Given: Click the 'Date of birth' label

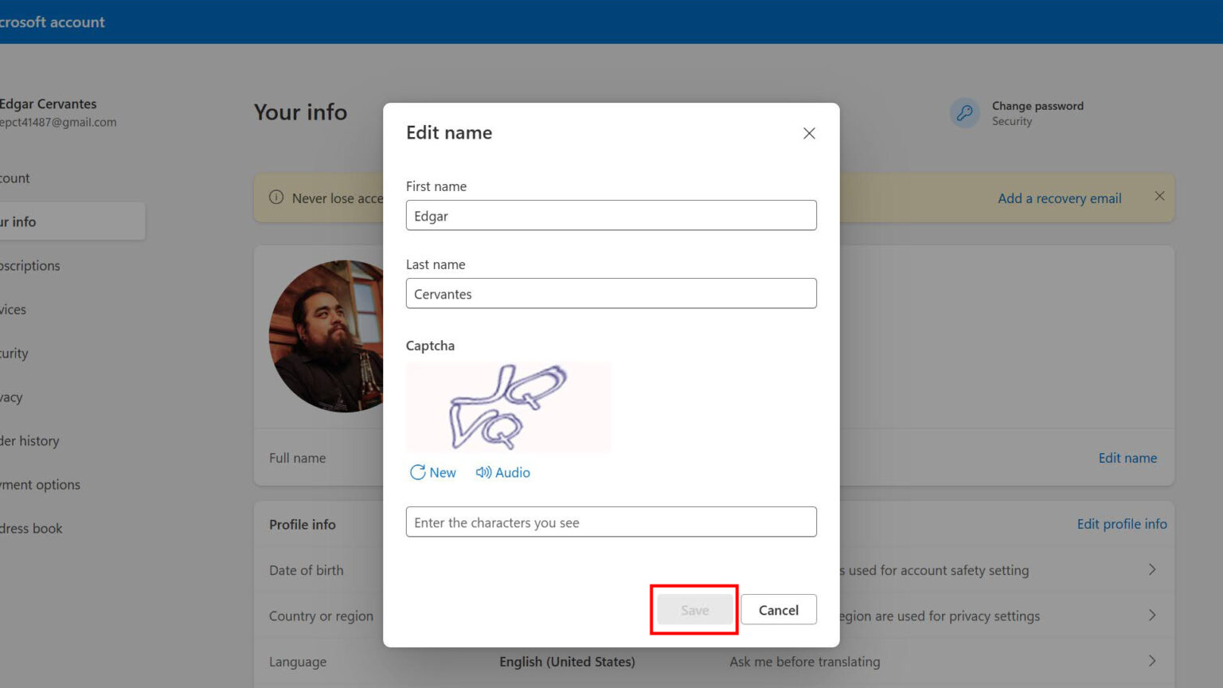Looking at the screenshot, I should (307, 570).
